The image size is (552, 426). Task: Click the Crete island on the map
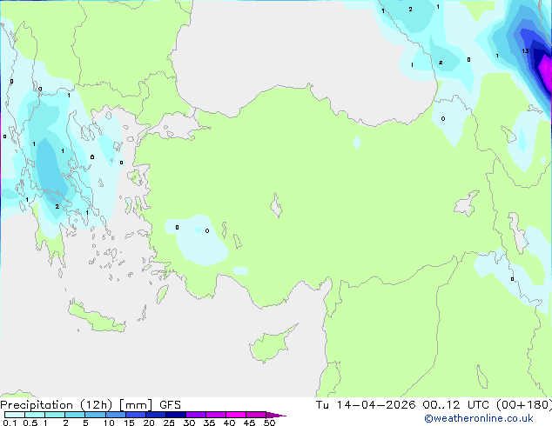pyautogui.click(x=97, y=318)
